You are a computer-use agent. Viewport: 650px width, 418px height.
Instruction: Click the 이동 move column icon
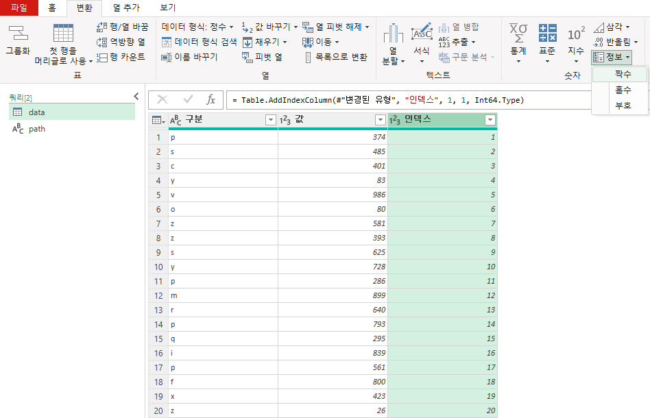click(308, 42)
